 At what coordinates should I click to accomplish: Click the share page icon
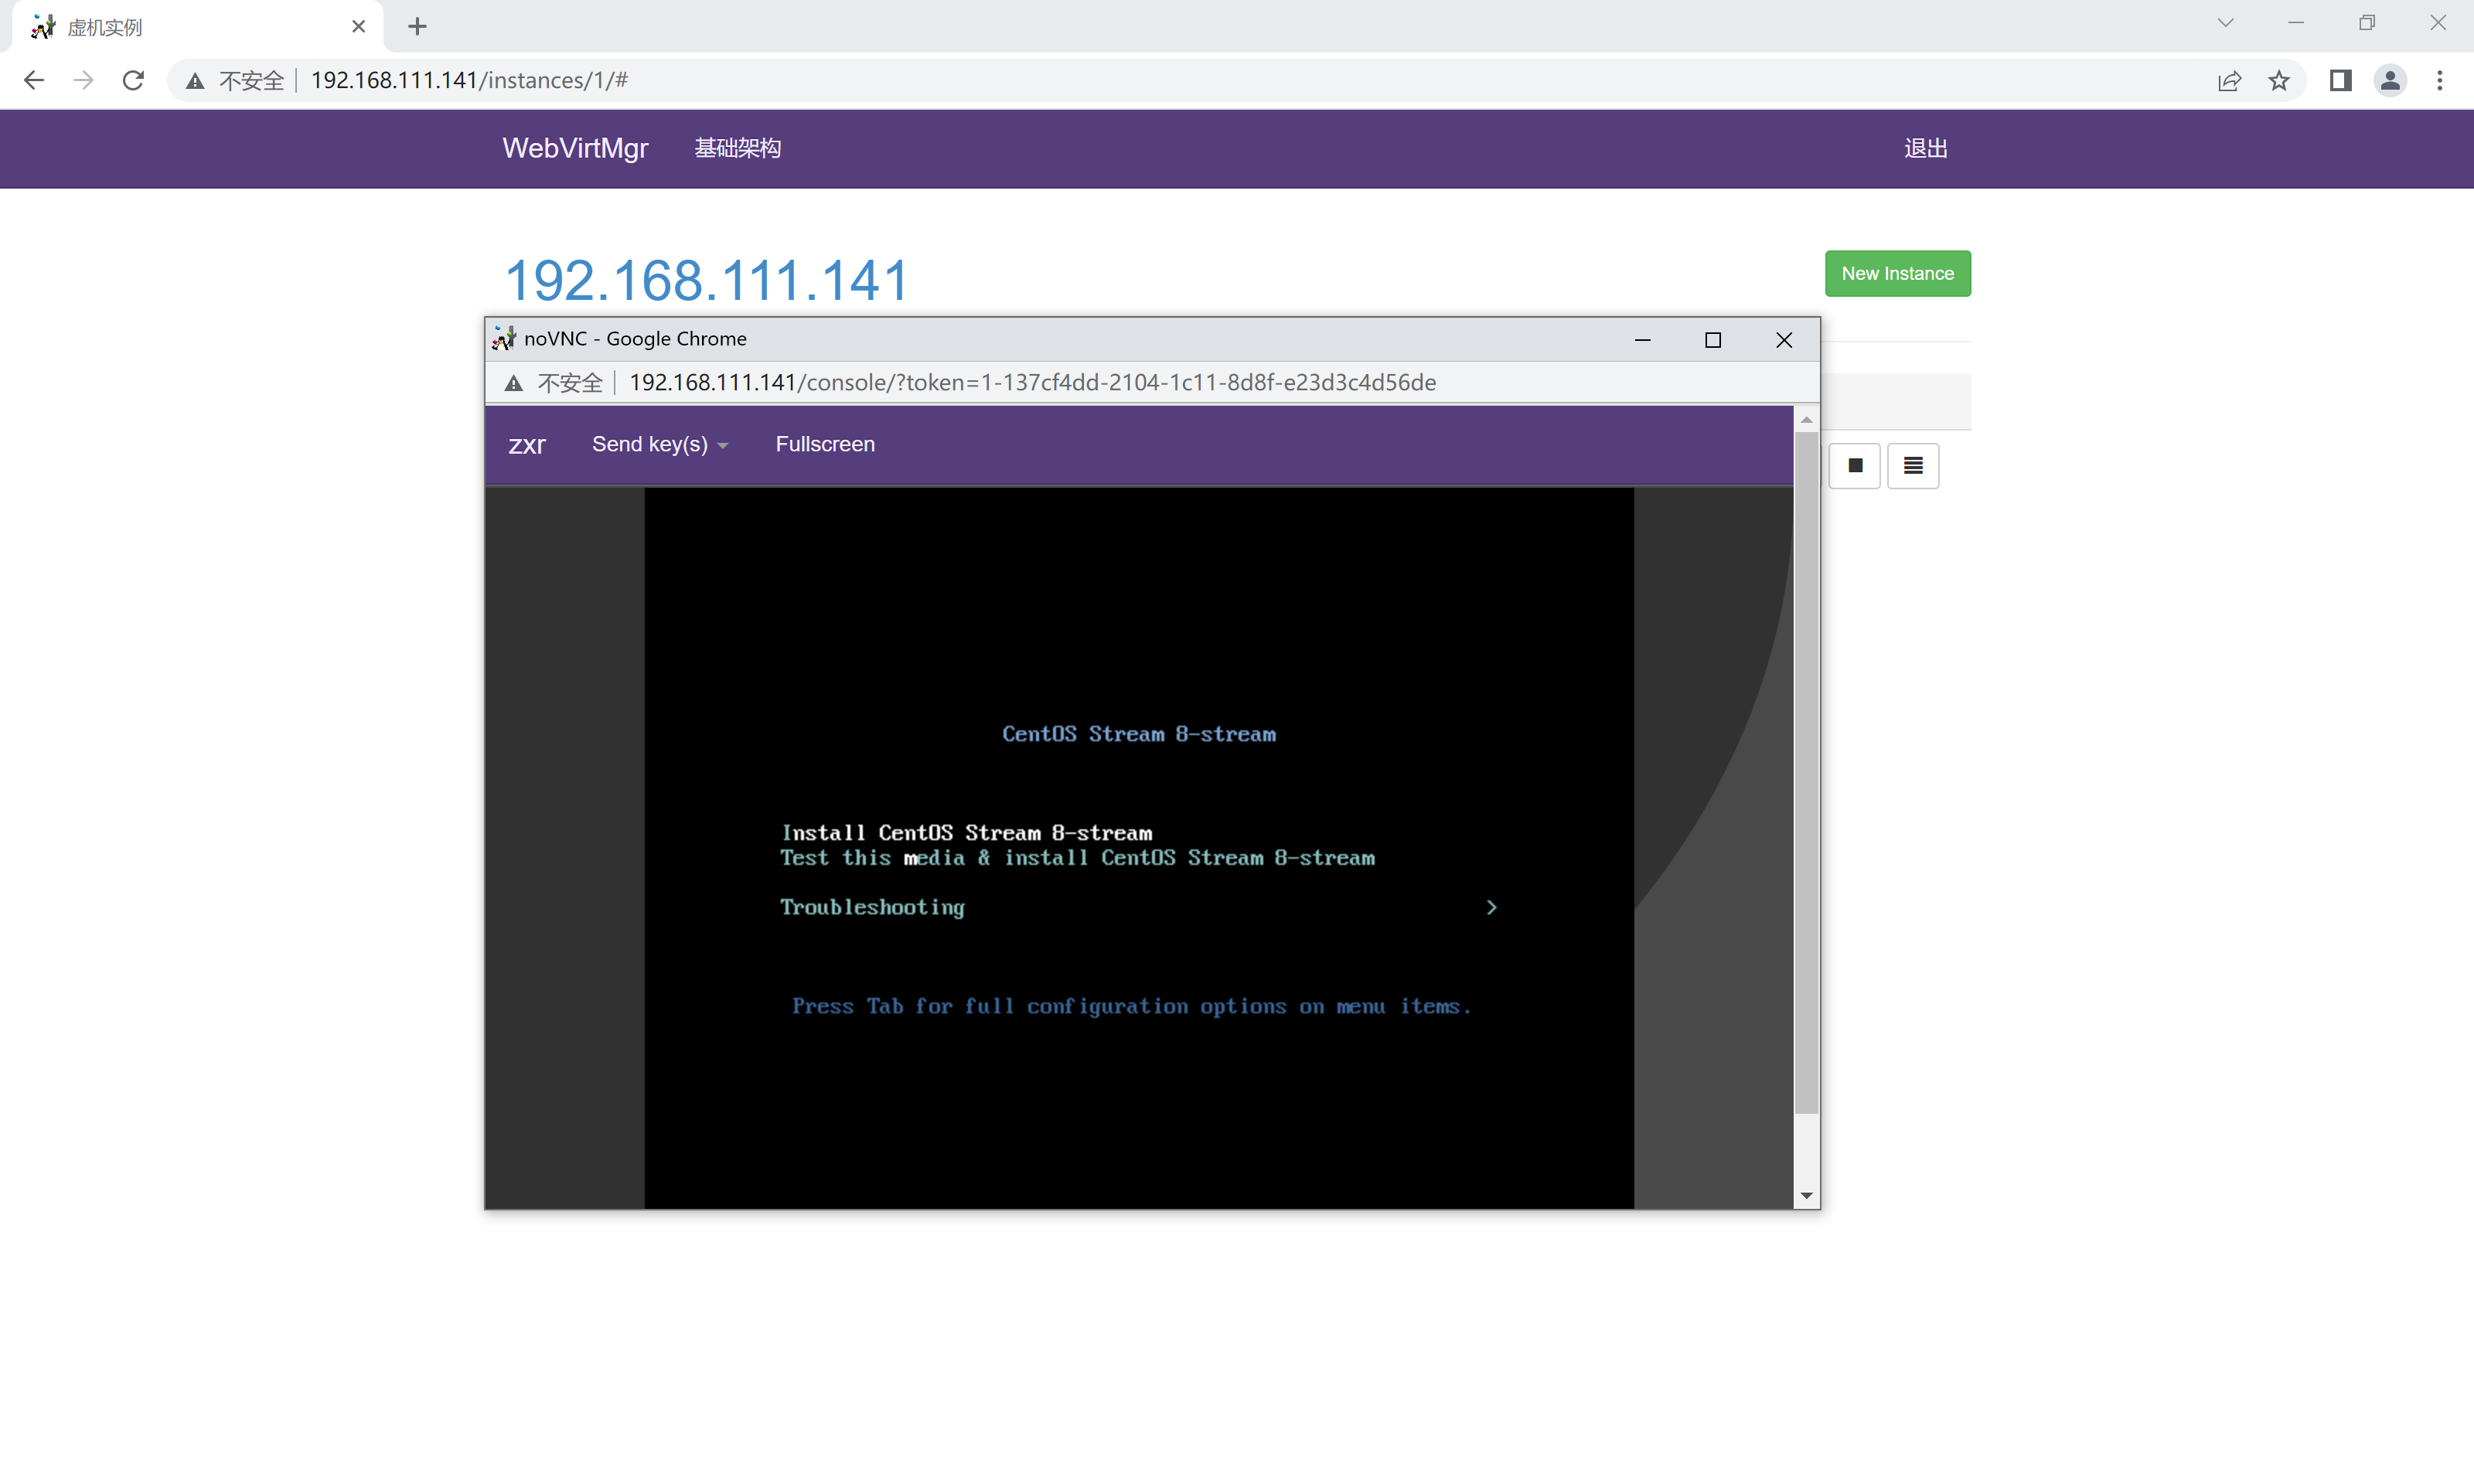point(2229,80)
